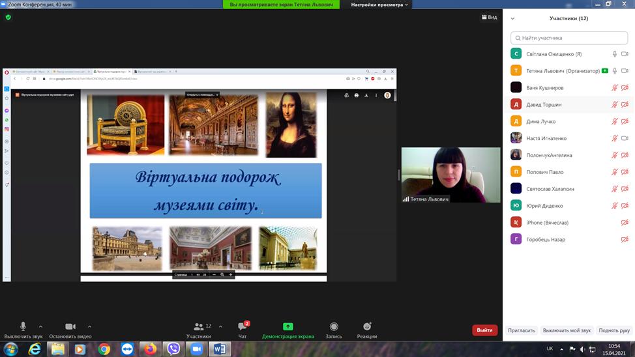Click the screen-share badge beside Тетяна Львович

coord(605,71)
